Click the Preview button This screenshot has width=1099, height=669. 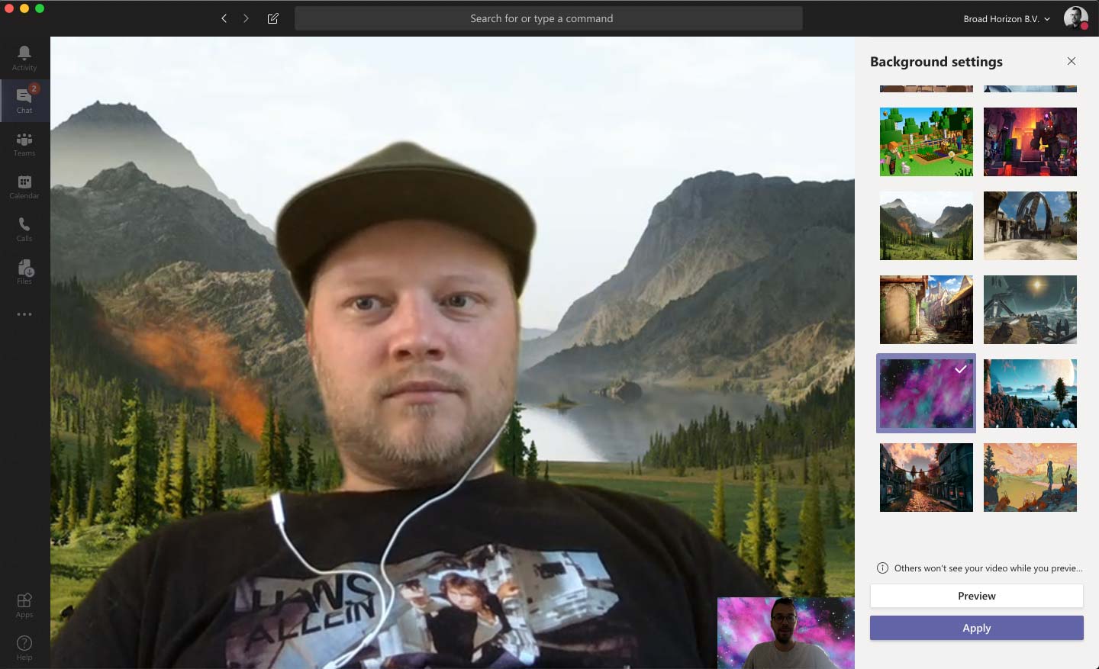[977, 596]
